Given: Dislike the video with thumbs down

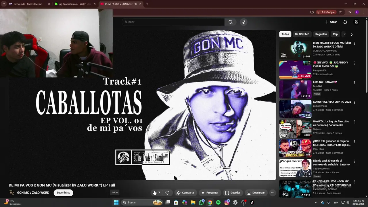Looking at the screenshot, I should coord(167,193).
